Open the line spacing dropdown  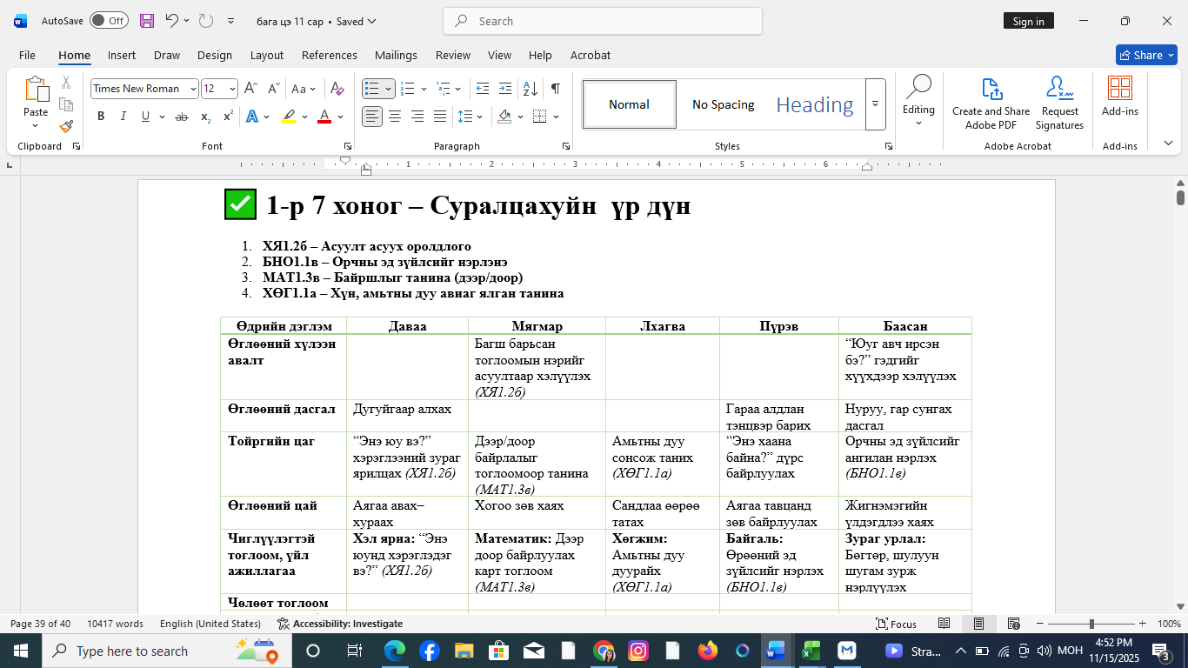pyautogui.click(x=471, y=116)
